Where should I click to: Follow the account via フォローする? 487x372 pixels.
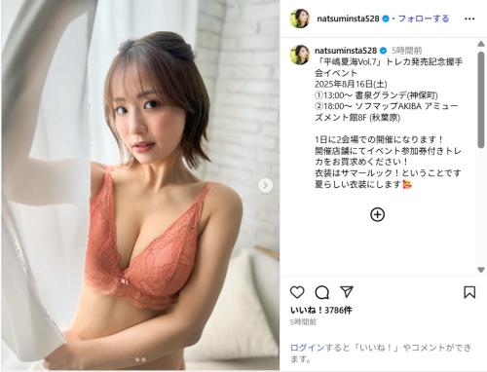point(424,19)
